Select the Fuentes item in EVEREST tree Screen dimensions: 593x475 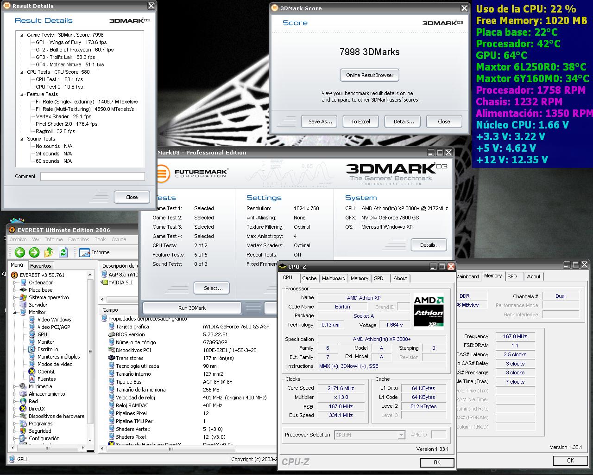(x=46, y=379)
